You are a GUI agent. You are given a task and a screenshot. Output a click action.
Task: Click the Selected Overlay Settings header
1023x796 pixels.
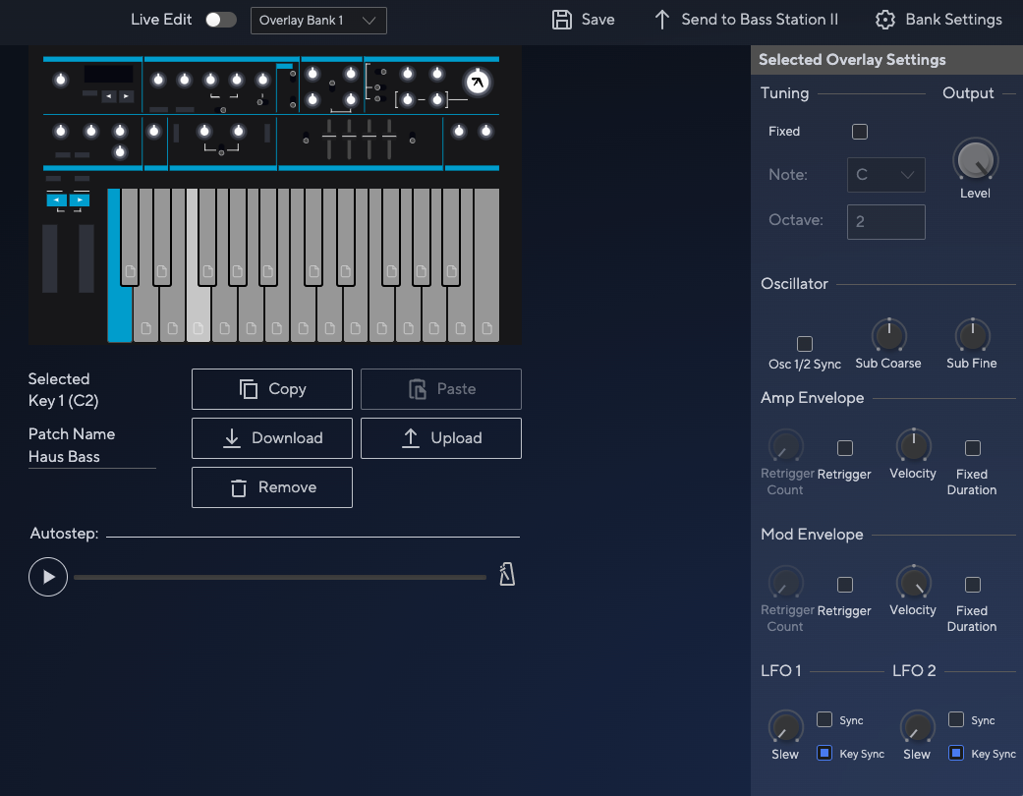(x=886, y=60)
